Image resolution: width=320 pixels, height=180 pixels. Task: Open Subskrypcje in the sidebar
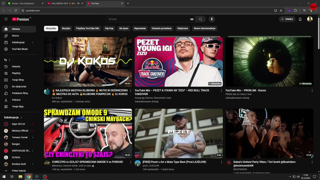(19, 42)
